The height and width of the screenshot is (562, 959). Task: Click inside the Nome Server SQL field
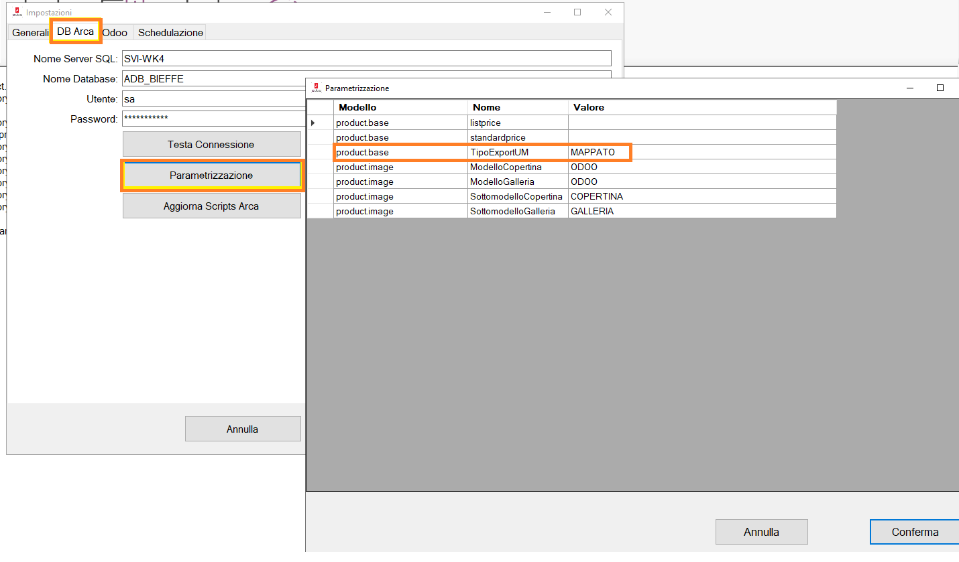click(366, 58)
